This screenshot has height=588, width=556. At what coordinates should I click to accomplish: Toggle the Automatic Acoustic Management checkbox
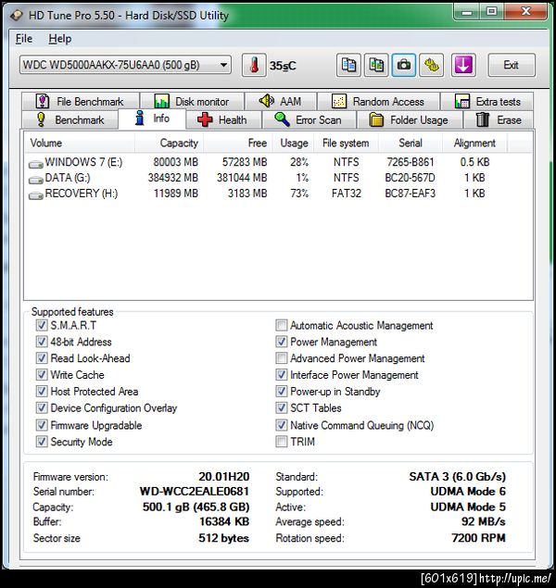tap(282, 325)
